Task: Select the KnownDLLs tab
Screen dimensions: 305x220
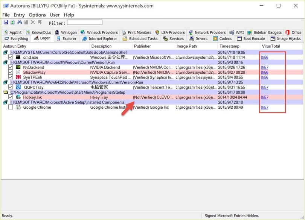Action: [39, 32]
